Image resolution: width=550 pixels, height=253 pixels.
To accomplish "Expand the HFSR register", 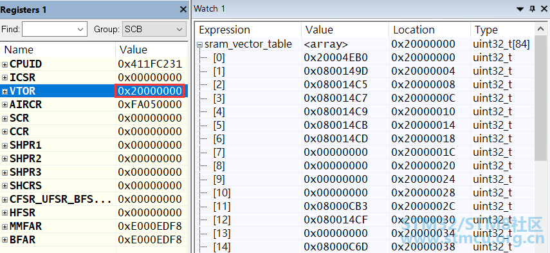I will tap(5, 213).
